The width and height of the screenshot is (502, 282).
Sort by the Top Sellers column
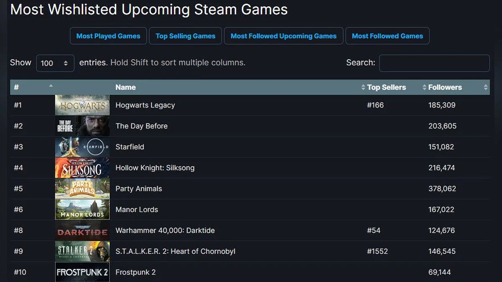tap(386, 87)
